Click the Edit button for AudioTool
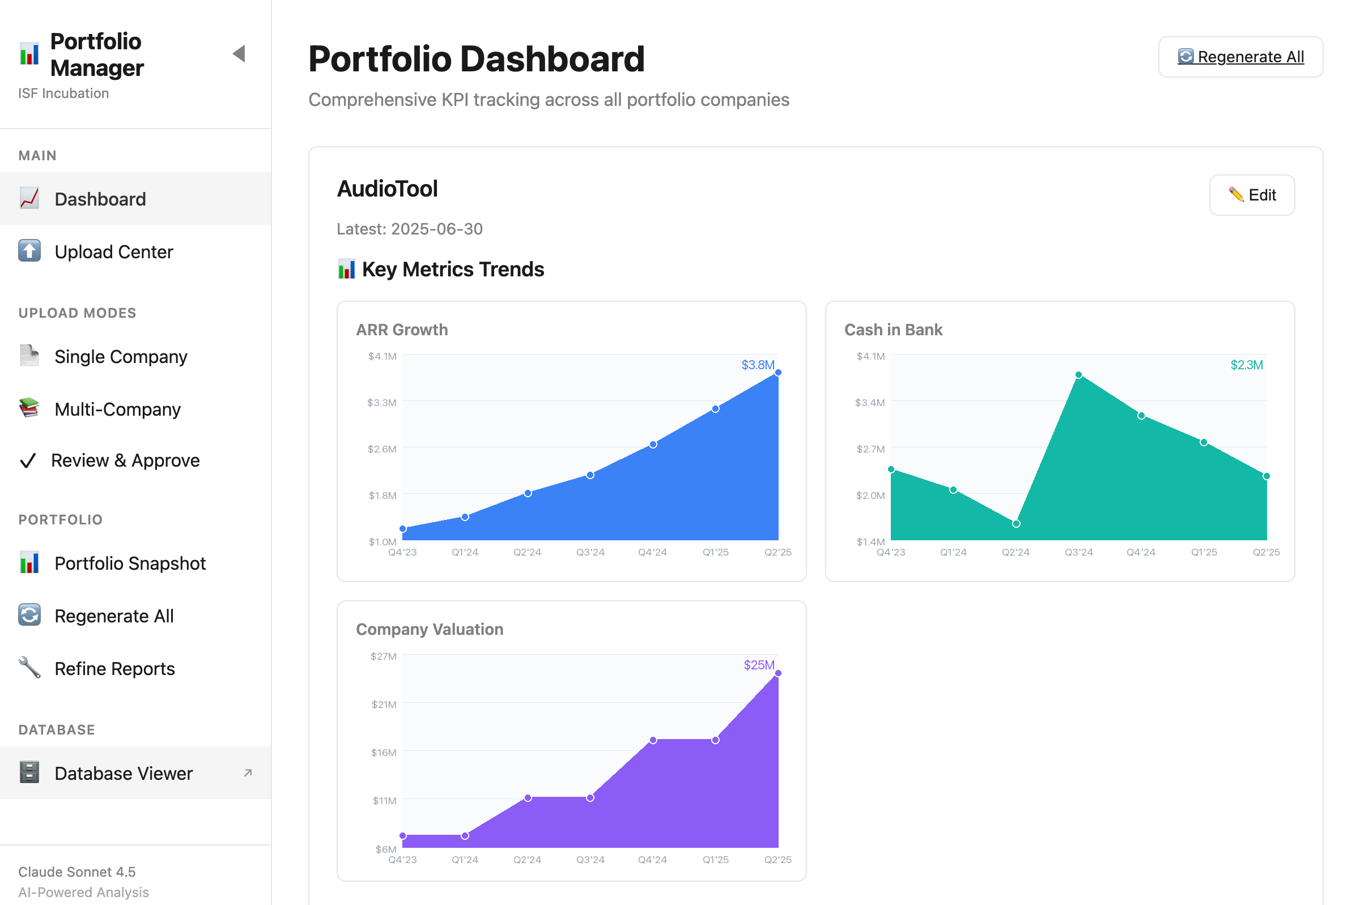 tap(1251, 195)
